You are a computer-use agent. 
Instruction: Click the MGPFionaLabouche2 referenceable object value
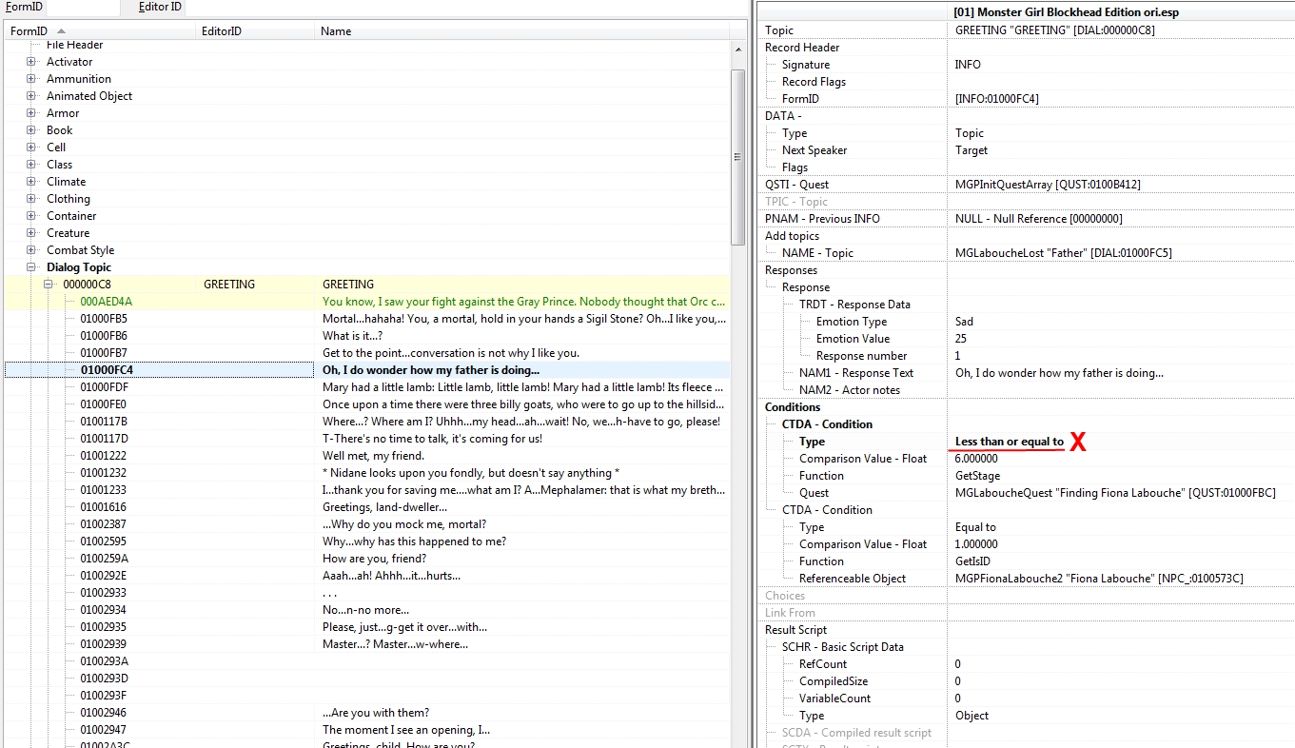[1099, 579]
